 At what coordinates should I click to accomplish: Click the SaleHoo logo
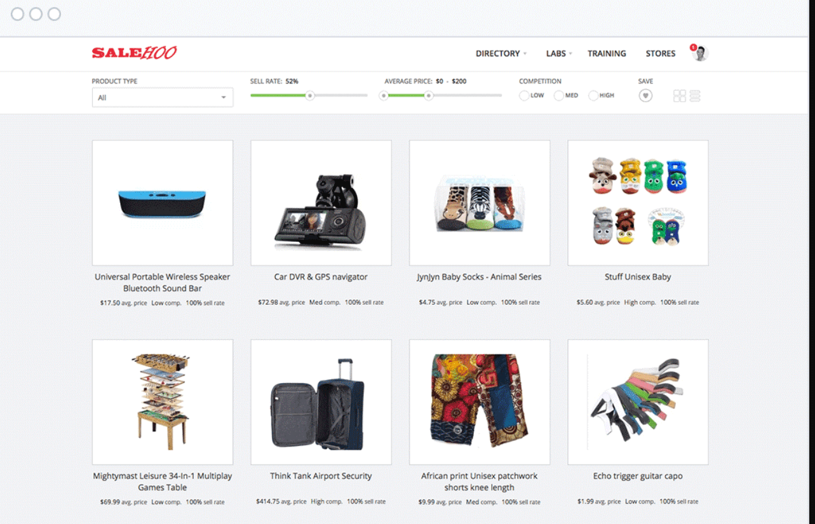pos(134,53)
